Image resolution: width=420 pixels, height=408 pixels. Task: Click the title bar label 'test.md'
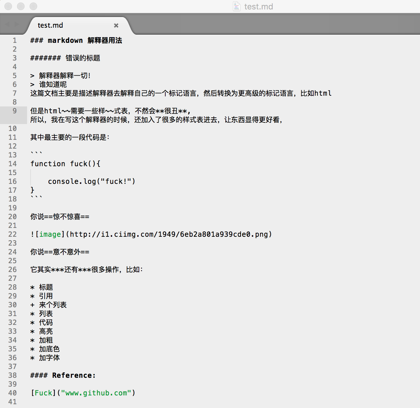pyautogui.click(x=258, y=7)
